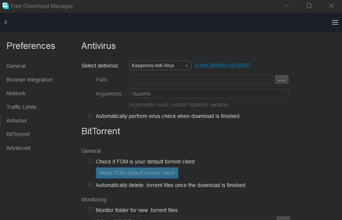Click the Free Download Manager app icon

[5, 6]
